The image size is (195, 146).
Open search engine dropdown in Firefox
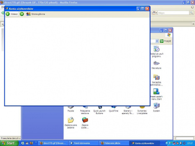154,13
